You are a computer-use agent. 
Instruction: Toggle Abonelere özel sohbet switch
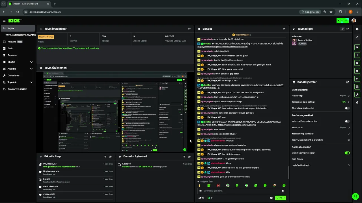click(347, 108)
